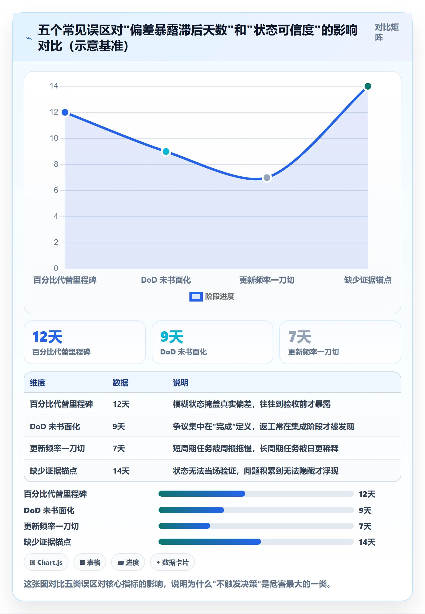Click the 维度 column header
The image size is (425, 614).
pos(38,383)
